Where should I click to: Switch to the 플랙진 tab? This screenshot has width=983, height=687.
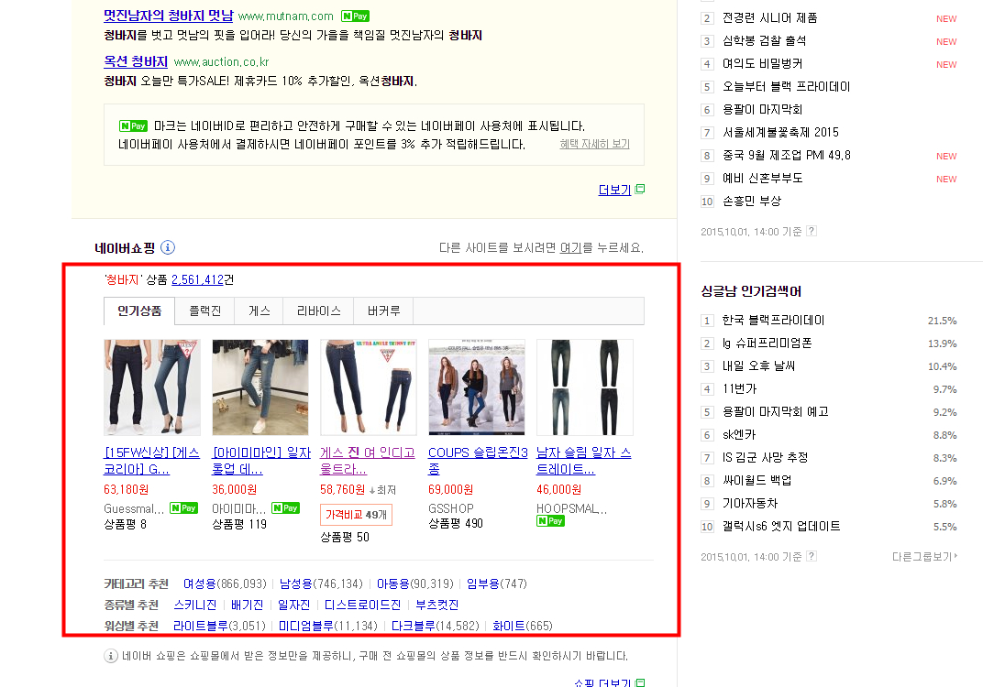pyautogui.click(x=205, y=311)
